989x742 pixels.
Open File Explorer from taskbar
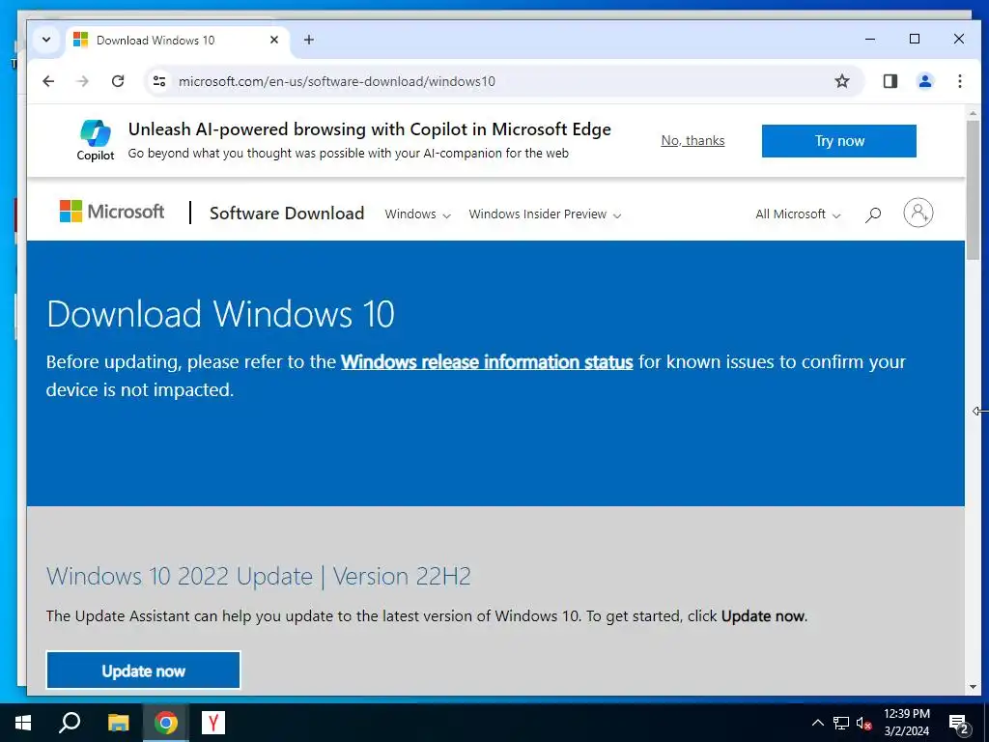click(x=118, y=723)
